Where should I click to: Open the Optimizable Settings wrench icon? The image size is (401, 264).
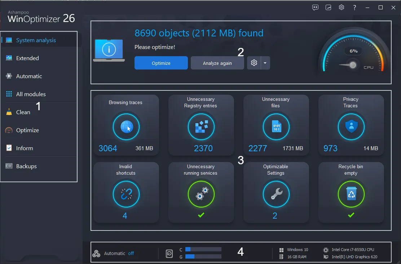(276, 194)
